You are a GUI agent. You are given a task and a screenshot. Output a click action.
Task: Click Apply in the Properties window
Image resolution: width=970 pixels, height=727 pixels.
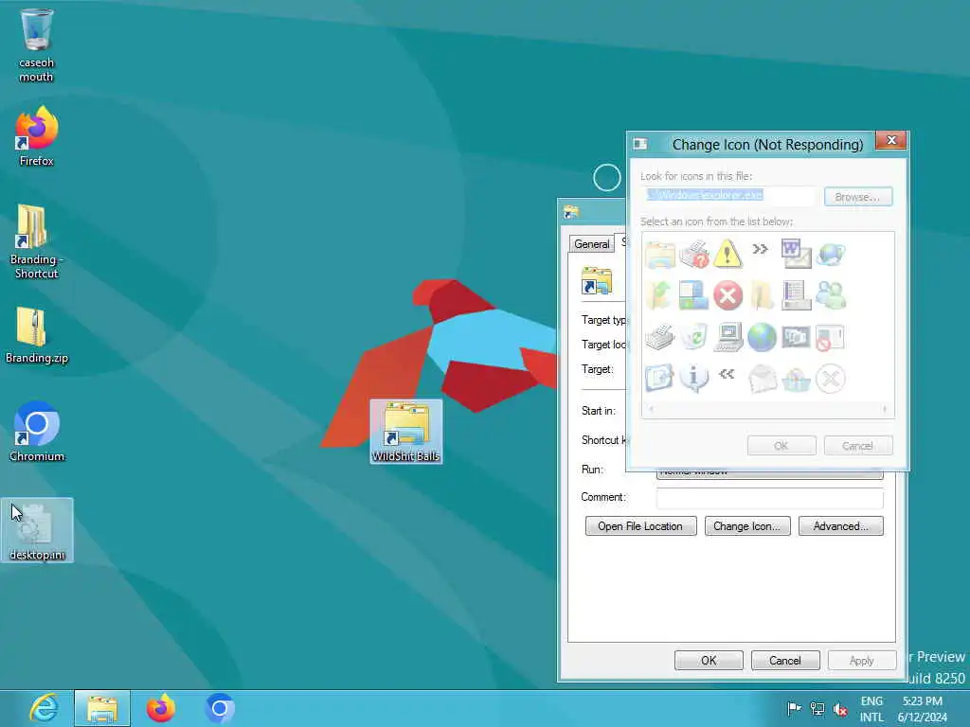[861, 660]
